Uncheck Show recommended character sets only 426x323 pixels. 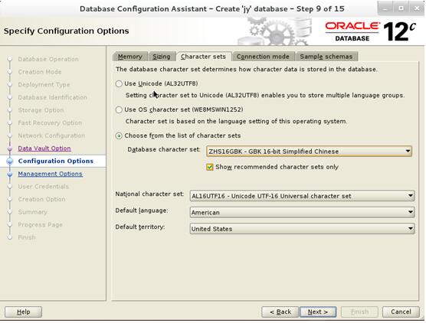(209, 167)
